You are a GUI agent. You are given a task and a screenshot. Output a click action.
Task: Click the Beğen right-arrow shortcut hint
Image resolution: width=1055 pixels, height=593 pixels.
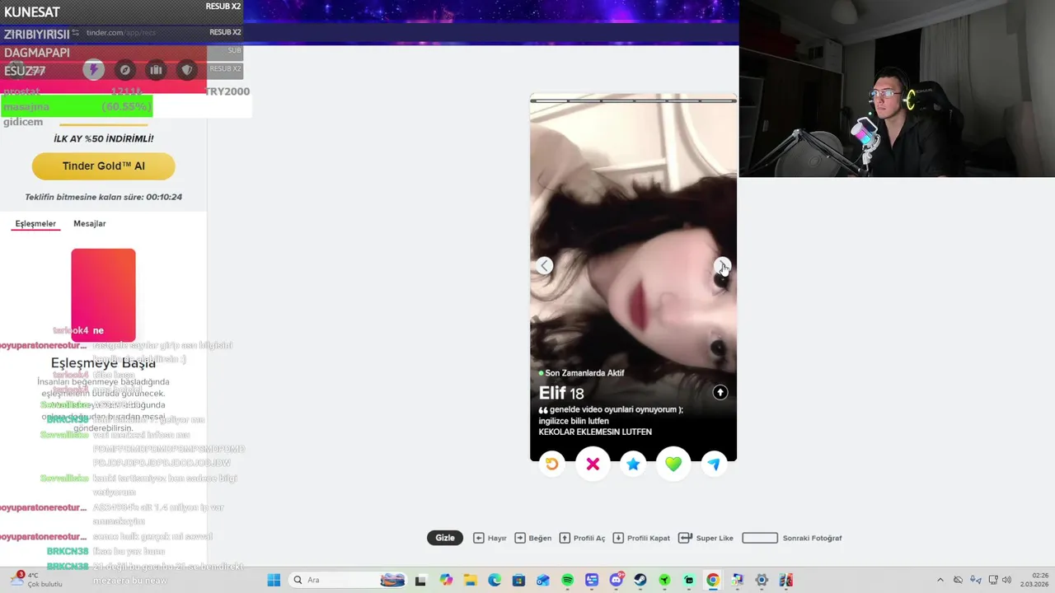(533, 538)
